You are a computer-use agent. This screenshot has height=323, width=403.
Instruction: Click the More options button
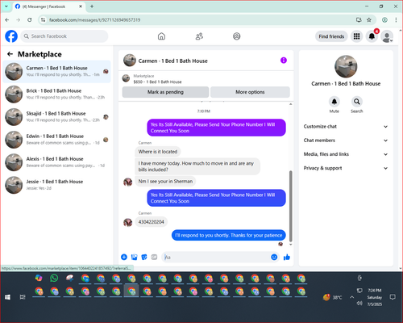[250, 92]
